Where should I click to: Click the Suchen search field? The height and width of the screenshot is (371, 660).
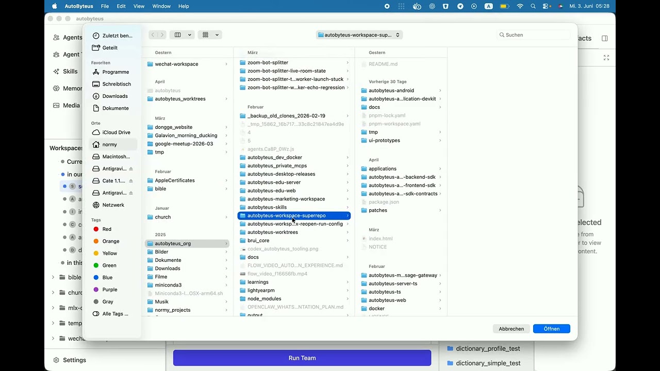click(x=534, y=35)
